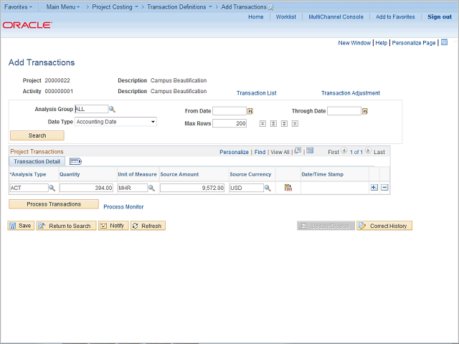This screenshot has width=459, height=344.
Task: Click into the Analysis Group field
Action: click(91, 109)
